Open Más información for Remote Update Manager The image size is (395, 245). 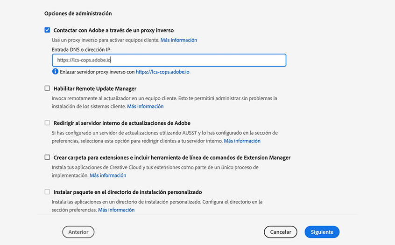[145, 106]
